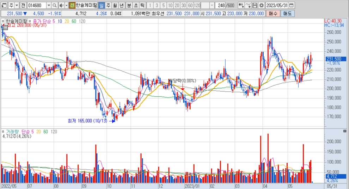The width and height of the screenshot is (349, 189).
Task: Select the 60 interval button
Action: point(190,5)
